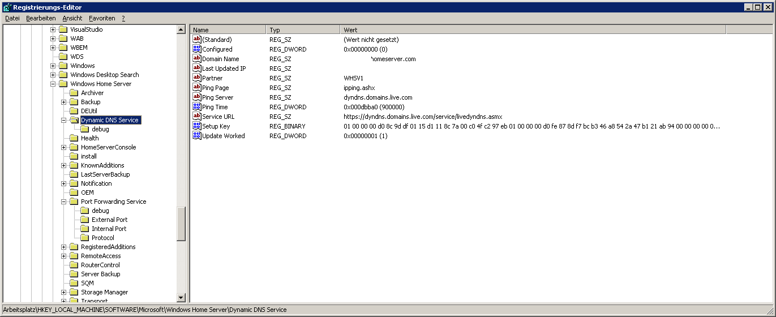This screenshot has height=317, width=776.
Task: Select the LastServerBackup tree key
Action: (x=105, y=174)
